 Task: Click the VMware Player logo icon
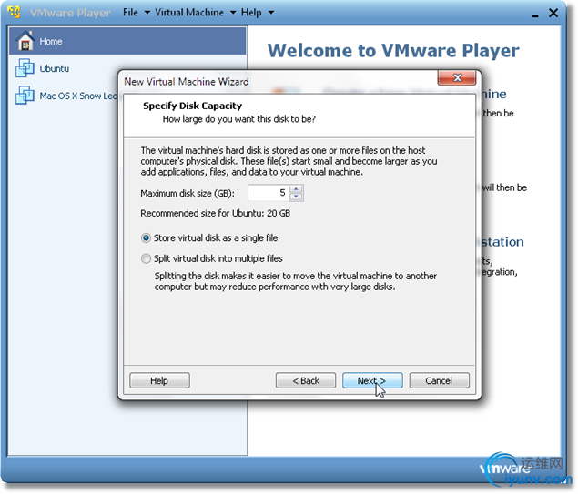(x=14, y=12)
